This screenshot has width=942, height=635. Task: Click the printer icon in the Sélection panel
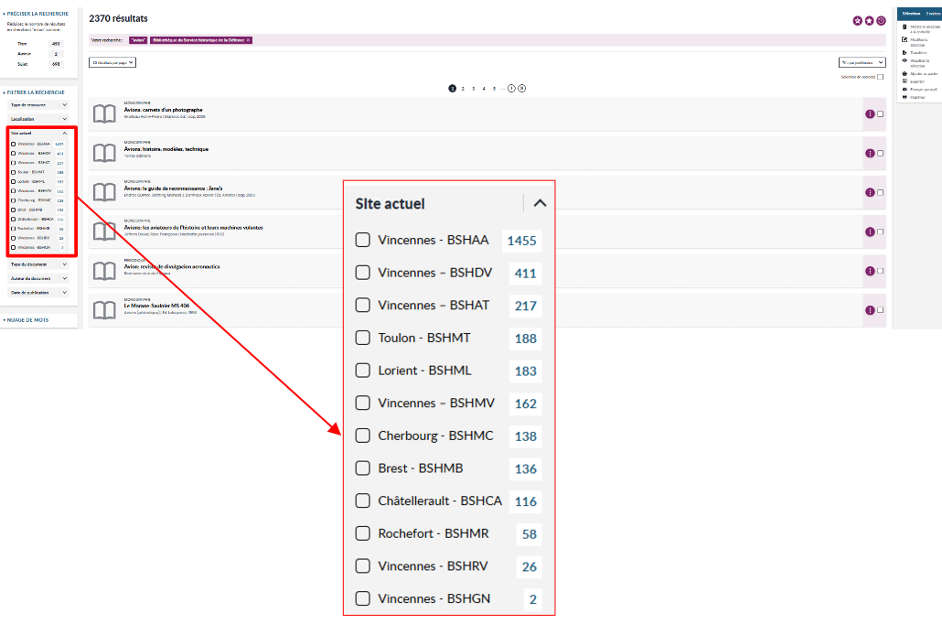pos(905,97)
